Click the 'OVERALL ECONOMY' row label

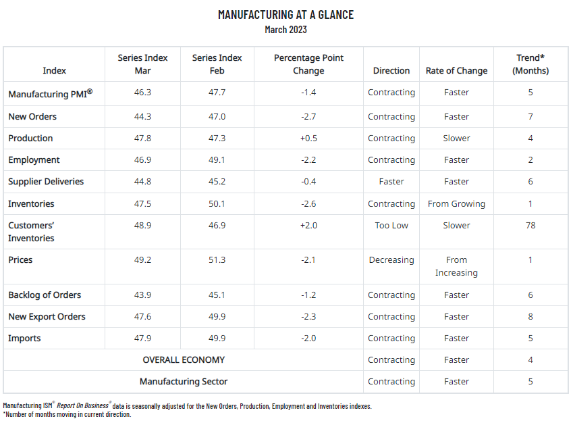click(184, 360)
